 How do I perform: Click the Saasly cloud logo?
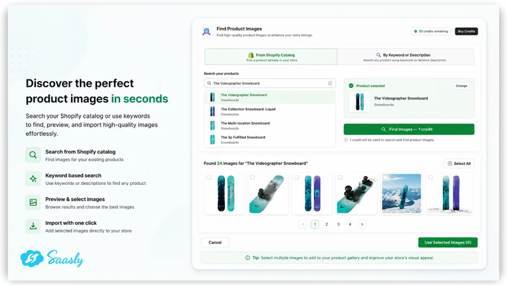point(32,258)
